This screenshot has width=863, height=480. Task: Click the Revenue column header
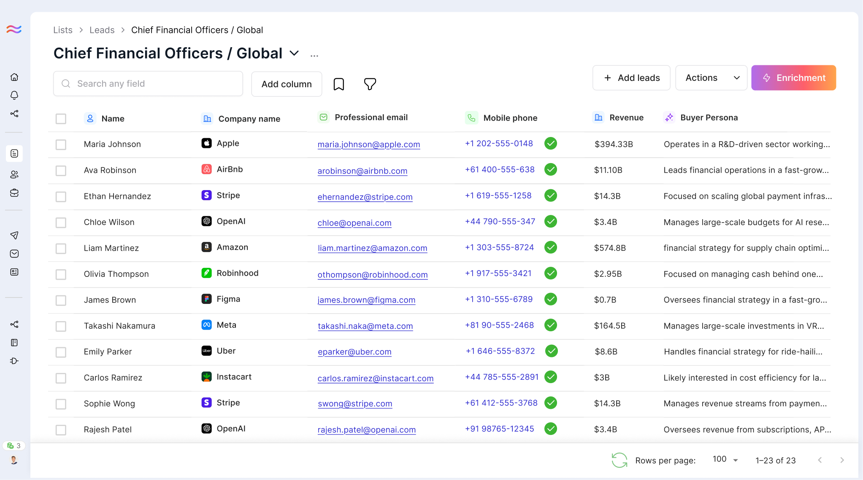point(626,118)
